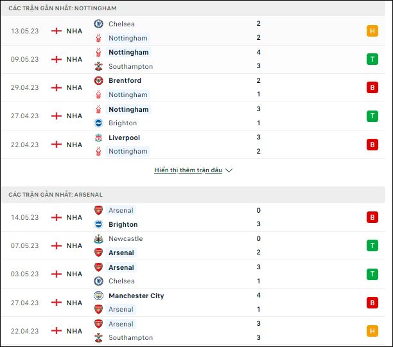Expand more matches with the chevron arrow
Image resolution: width=393 pixels, height=347 pixels.
click(x=229, y=170)
